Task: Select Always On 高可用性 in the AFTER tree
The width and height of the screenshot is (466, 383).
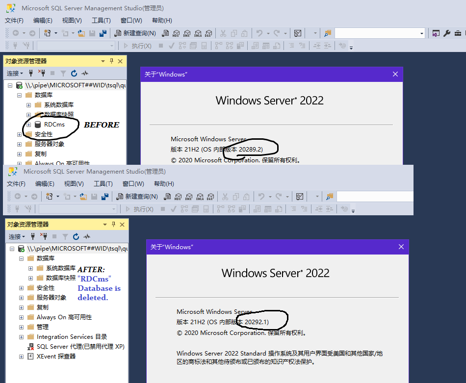Action: tap(64, 317)
